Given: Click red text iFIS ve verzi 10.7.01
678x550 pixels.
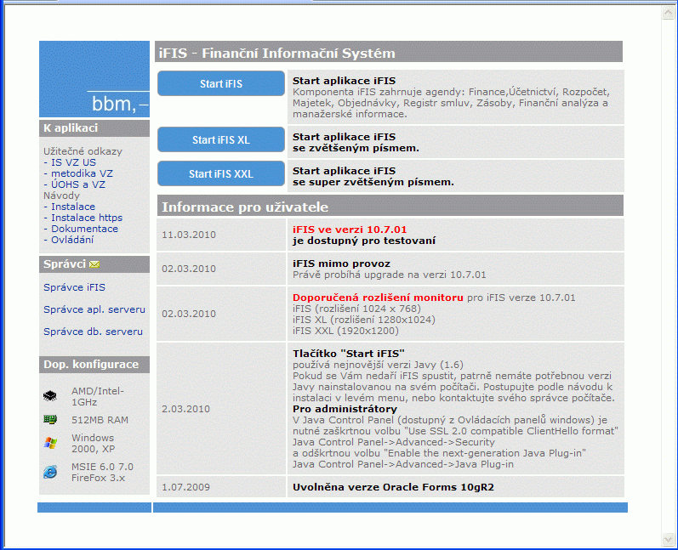Looking at the screenshot, I should [350, 230].
